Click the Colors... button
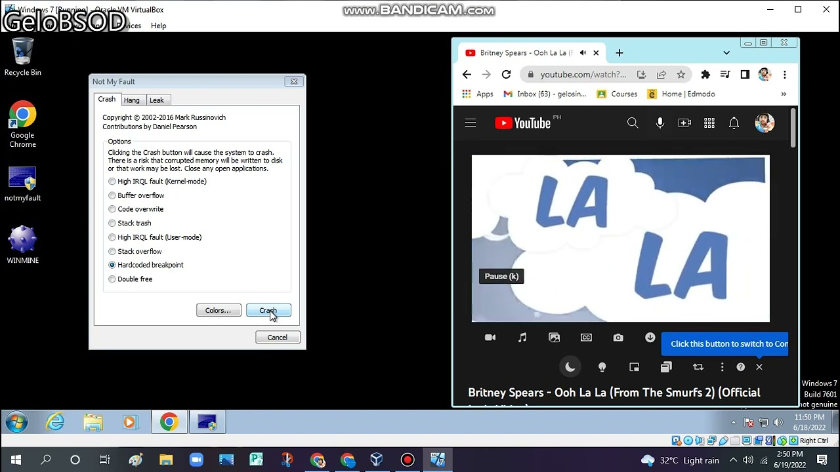The width and height of the screenshot is (840, 472). pos(219,310)
